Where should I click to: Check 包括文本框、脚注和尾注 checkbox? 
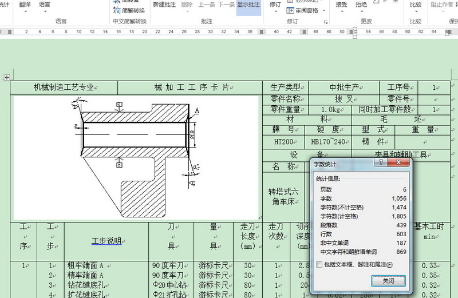pyautogui.click(x=319, y=264)
